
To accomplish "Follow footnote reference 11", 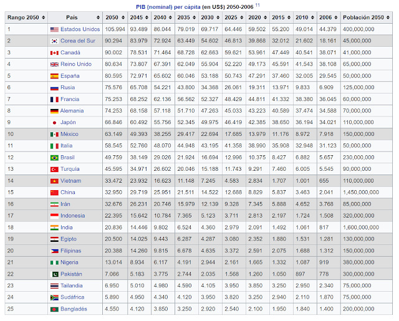I will point(257,5).
